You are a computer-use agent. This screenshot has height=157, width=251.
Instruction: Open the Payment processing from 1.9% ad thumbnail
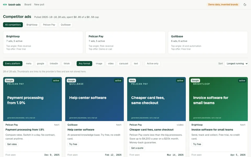click(x=32, y=99)
